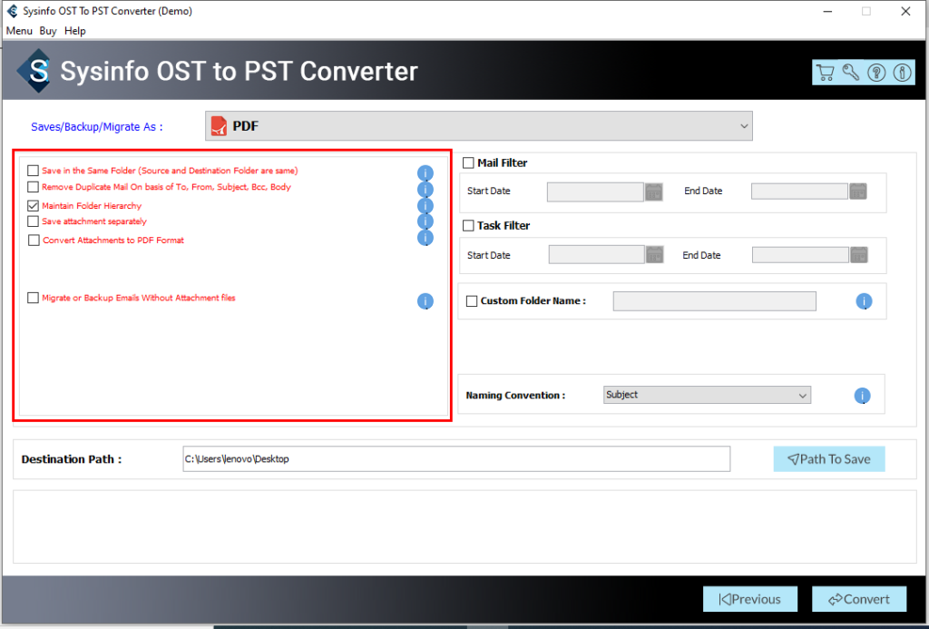
Task: Tick Save attachment separately checkbox
Action: point(34,221)
